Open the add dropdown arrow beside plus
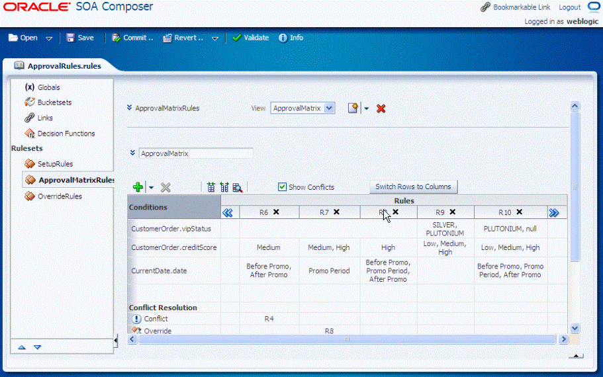The width and height of the screenshot is (603, 377). 151,188
